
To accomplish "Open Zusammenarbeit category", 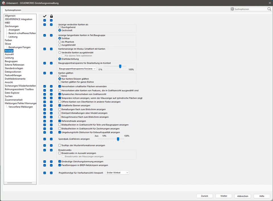I will 14,100.
